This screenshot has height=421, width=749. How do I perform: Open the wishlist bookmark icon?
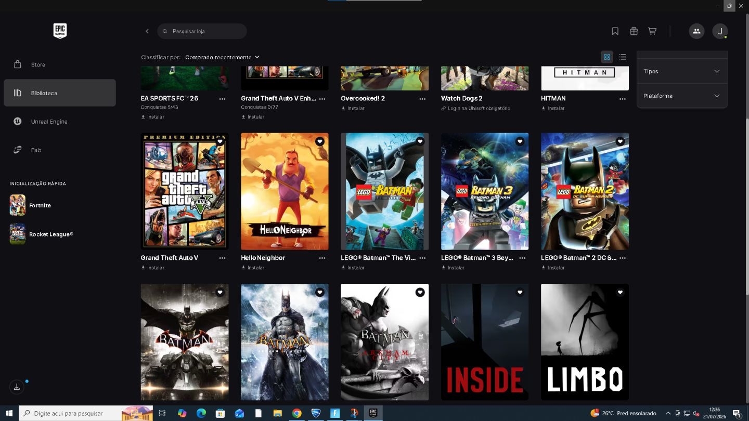[615, 31]
